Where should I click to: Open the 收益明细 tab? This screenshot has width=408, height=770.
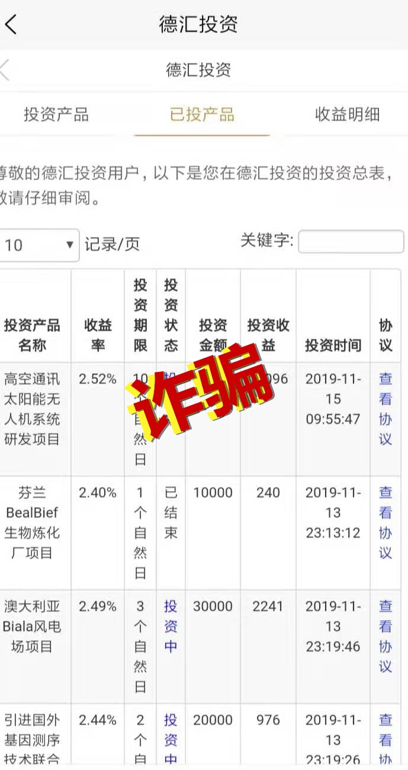[x=347, y=114]
